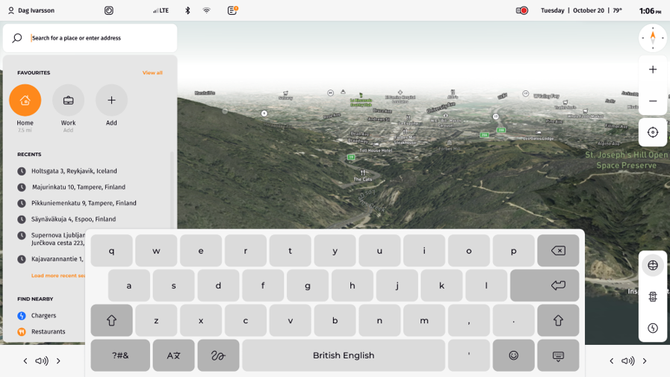Decrease right volume with chevron

(x=612, y=361)
